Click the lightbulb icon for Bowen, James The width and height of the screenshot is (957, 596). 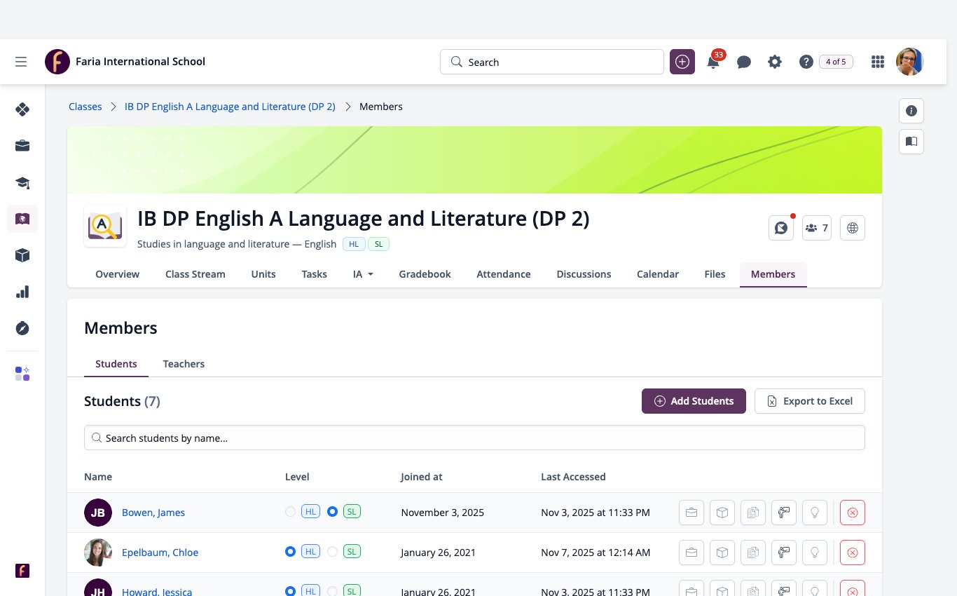pyautogui.click(x=815, y=513)
